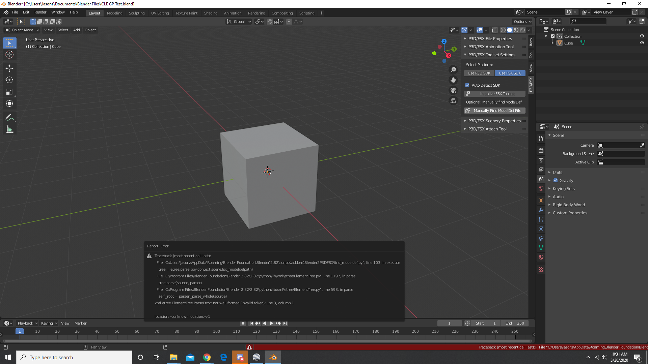Open the World properties tab icon

[x=541, y=188]
